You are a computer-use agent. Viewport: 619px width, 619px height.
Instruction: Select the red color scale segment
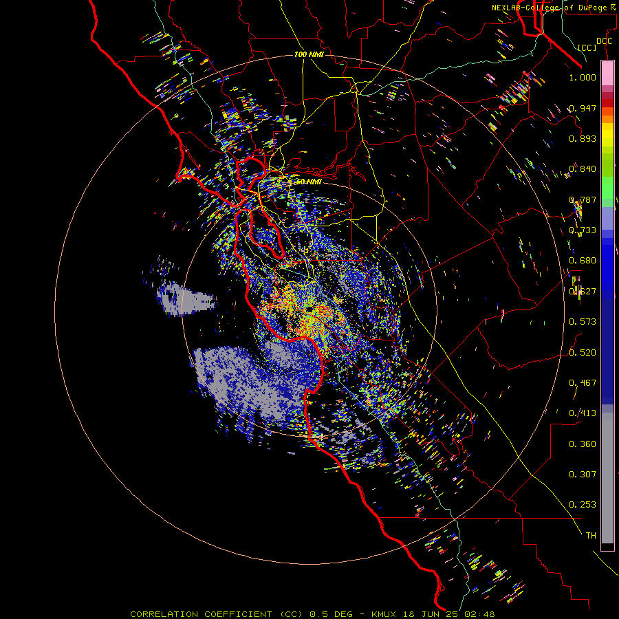607,103
